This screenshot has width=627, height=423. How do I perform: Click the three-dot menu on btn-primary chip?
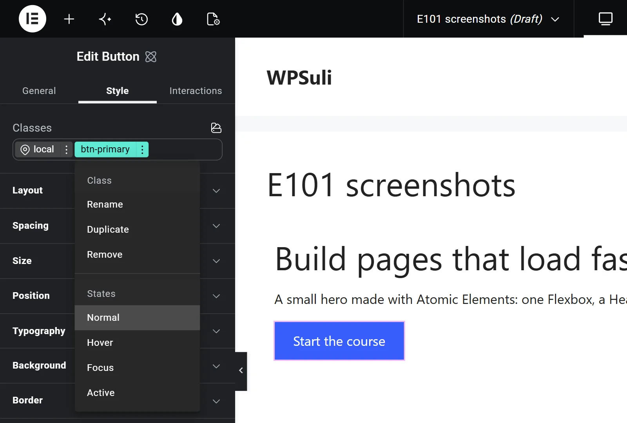click(x=142, y=149)
